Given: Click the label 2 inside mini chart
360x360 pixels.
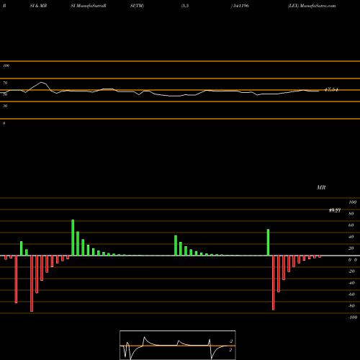Looking at the screenshot, I should click(230, 350).
